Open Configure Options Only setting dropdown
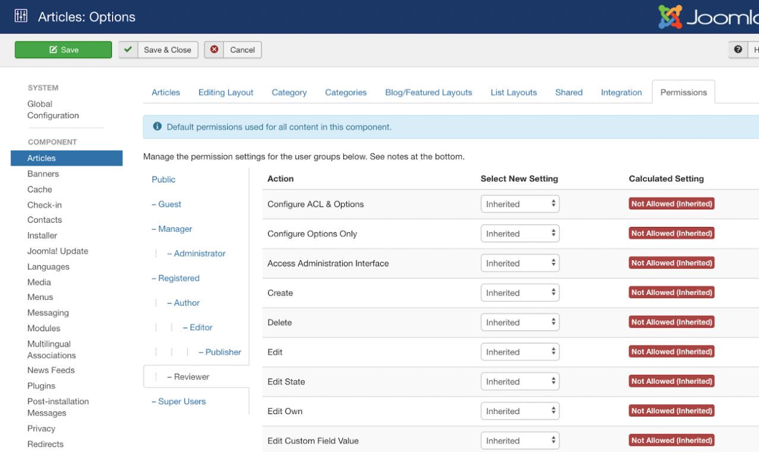 point(520,233)
